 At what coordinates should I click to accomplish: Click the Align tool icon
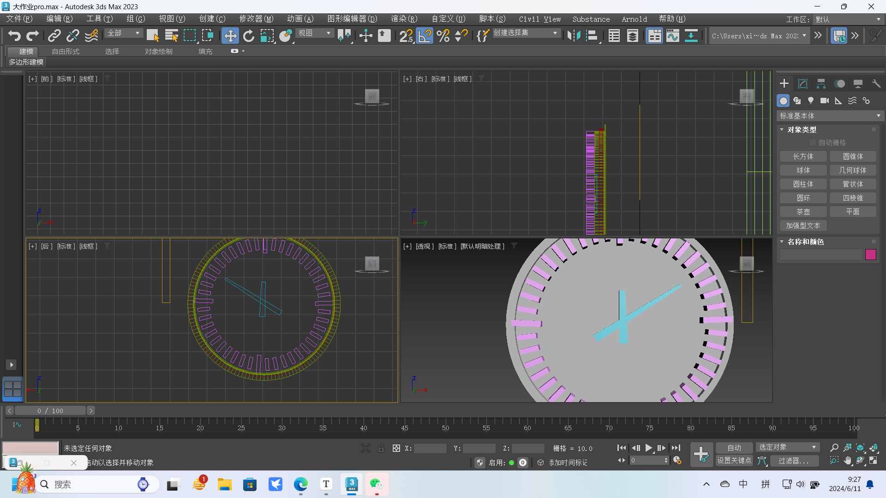point(592,36)
